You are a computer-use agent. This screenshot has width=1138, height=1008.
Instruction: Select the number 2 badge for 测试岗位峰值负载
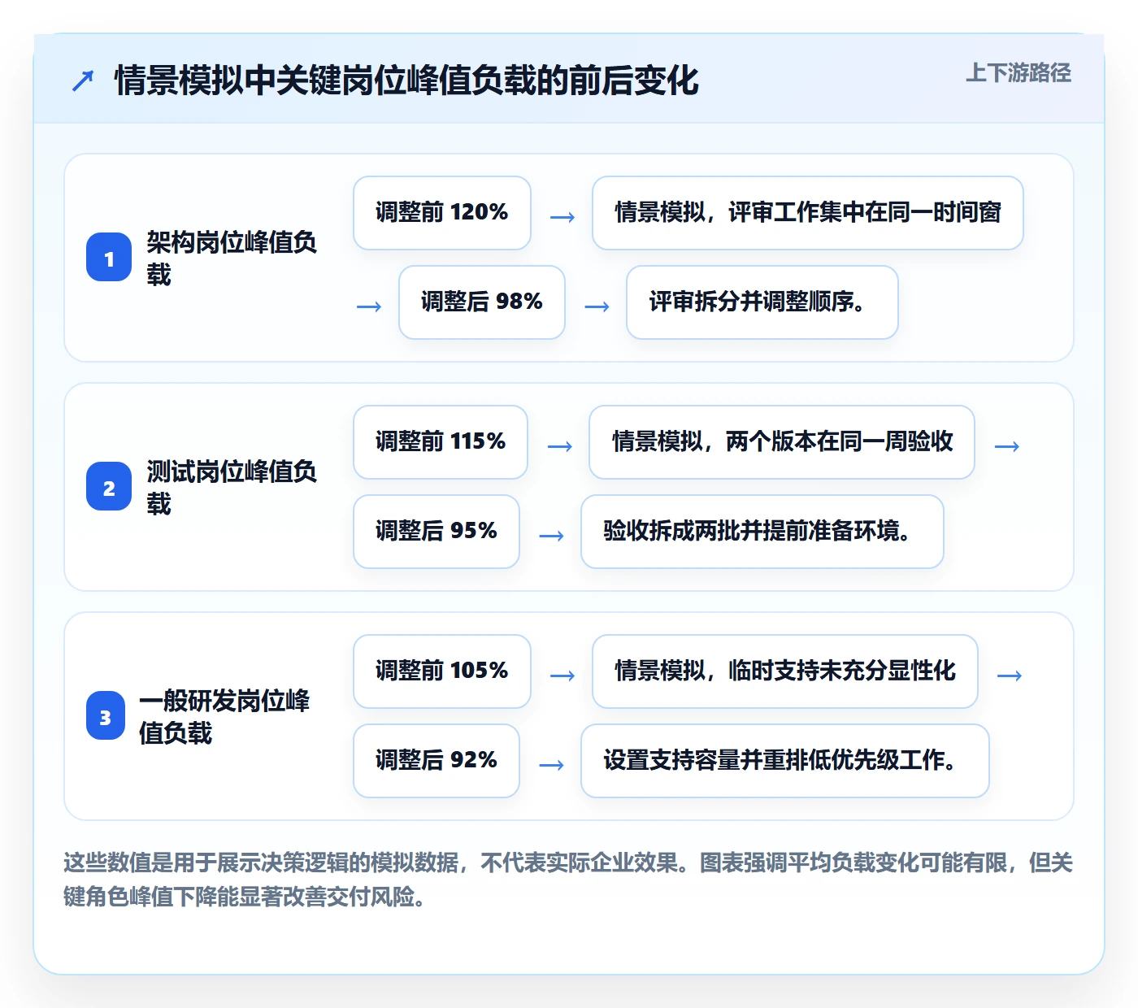click(x=109, y=487)
